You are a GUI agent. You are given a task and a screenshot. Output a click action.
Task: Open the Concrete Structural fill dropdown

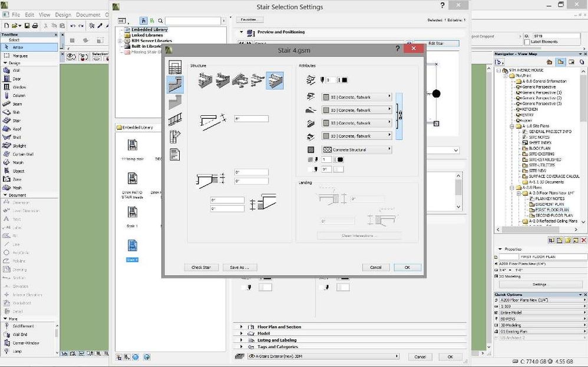coord(356,149)
